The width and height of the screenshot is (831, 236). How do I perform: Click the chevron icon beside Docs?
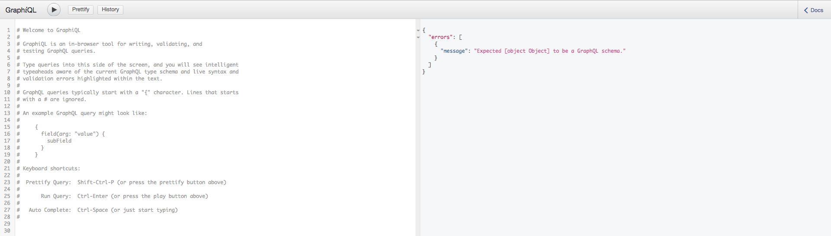(806, 10)
